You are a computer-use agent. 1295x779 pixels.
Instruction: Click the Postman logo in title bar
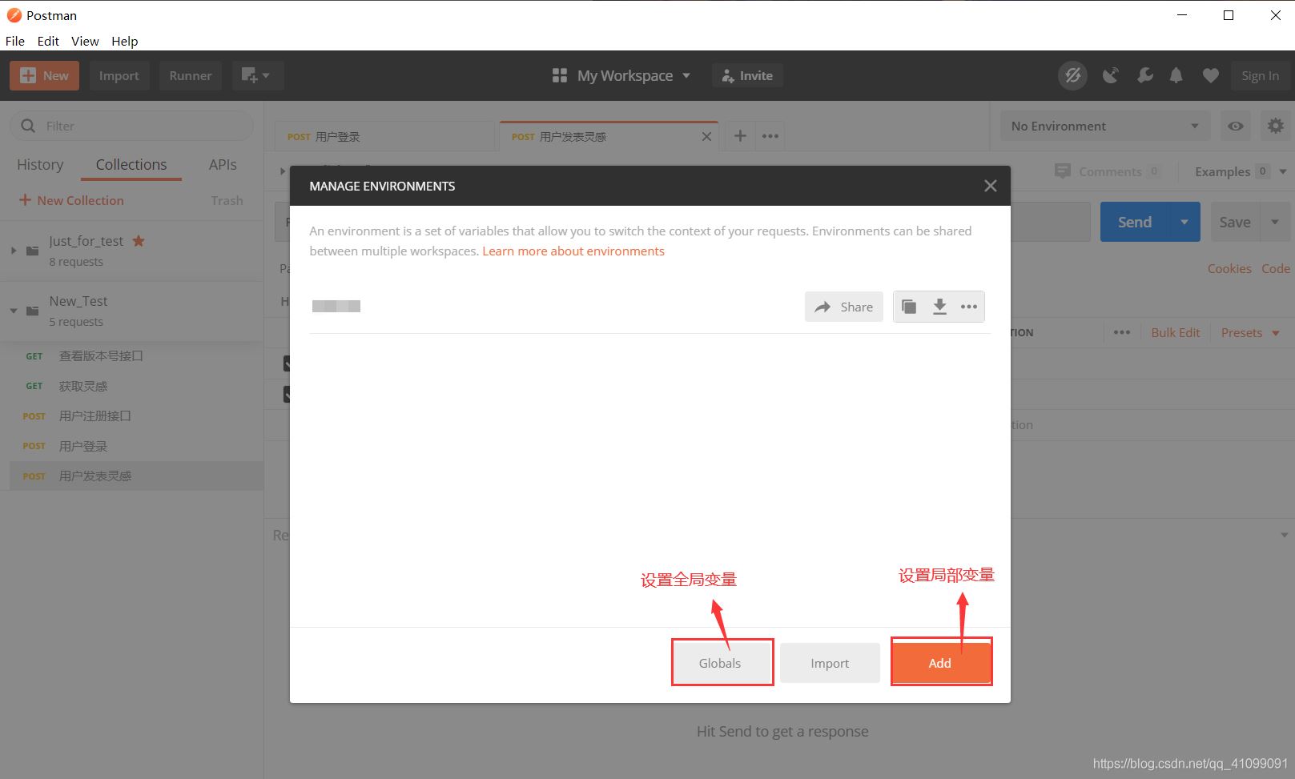click(x=14, y=15)
